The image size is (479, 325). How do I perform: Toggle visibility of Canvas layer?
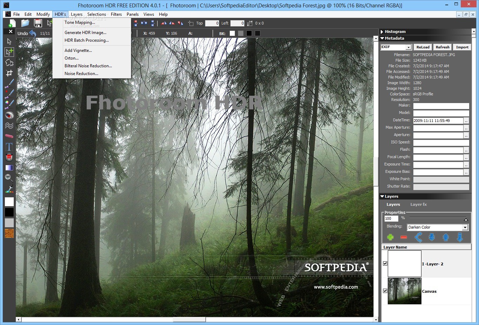click(385, 291)
